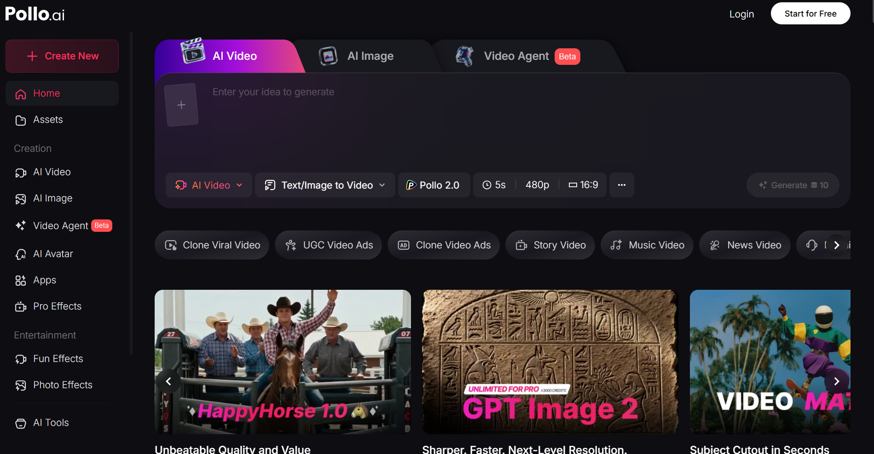Click the Fun Effects icon
874x454 pixels.
pos(21,359)
